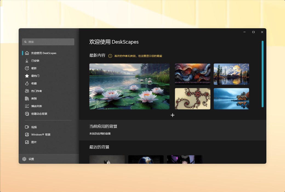Click the 搜索 search input field
Image resolution: width=285 pixels, height=192 pixels.
(48, 42)
